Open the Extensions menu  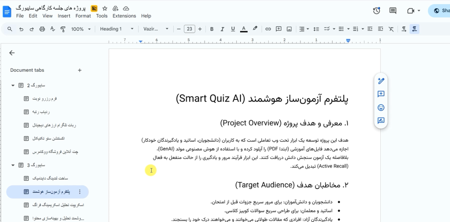coord(124,16)
